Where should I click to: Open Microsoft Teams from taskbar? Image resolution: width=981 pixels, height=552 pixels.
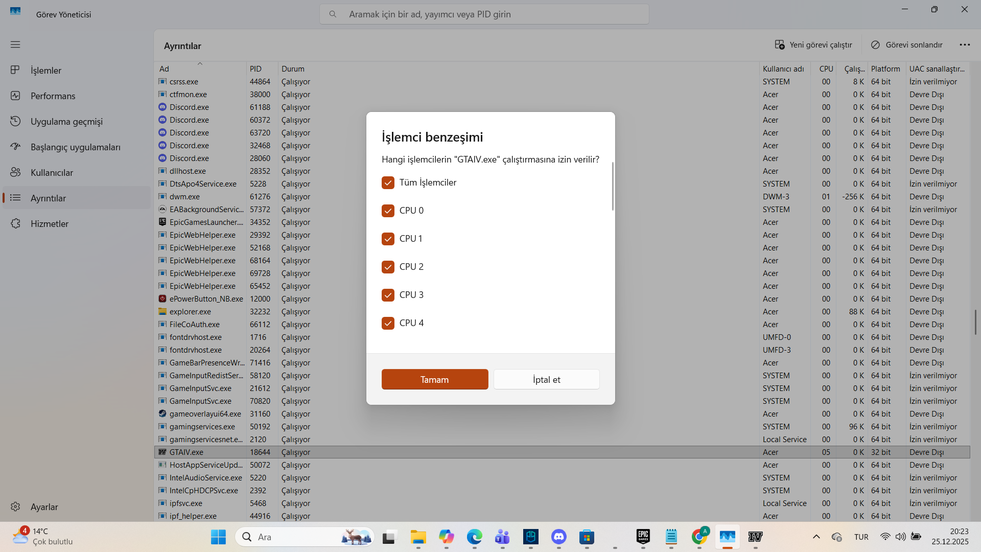(502, 537)
